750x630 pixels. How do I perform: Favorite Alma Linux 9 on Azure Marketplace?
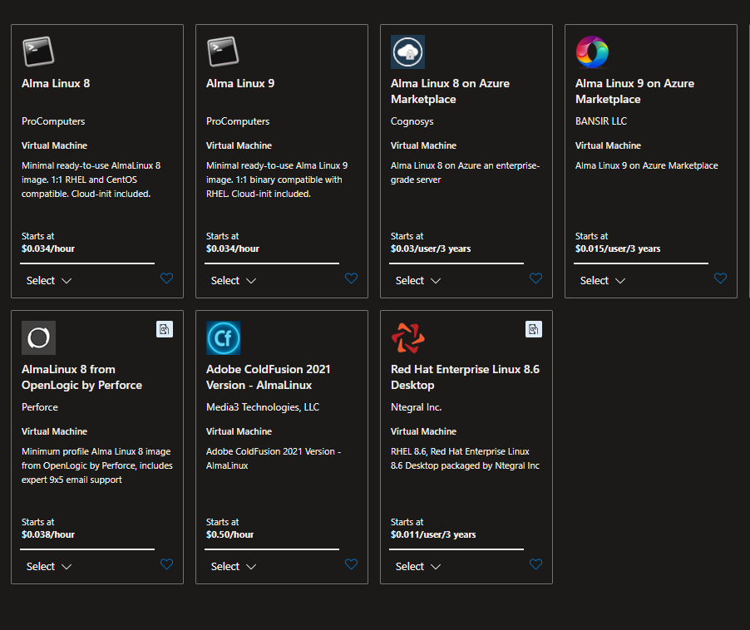(x=720, y=278)
